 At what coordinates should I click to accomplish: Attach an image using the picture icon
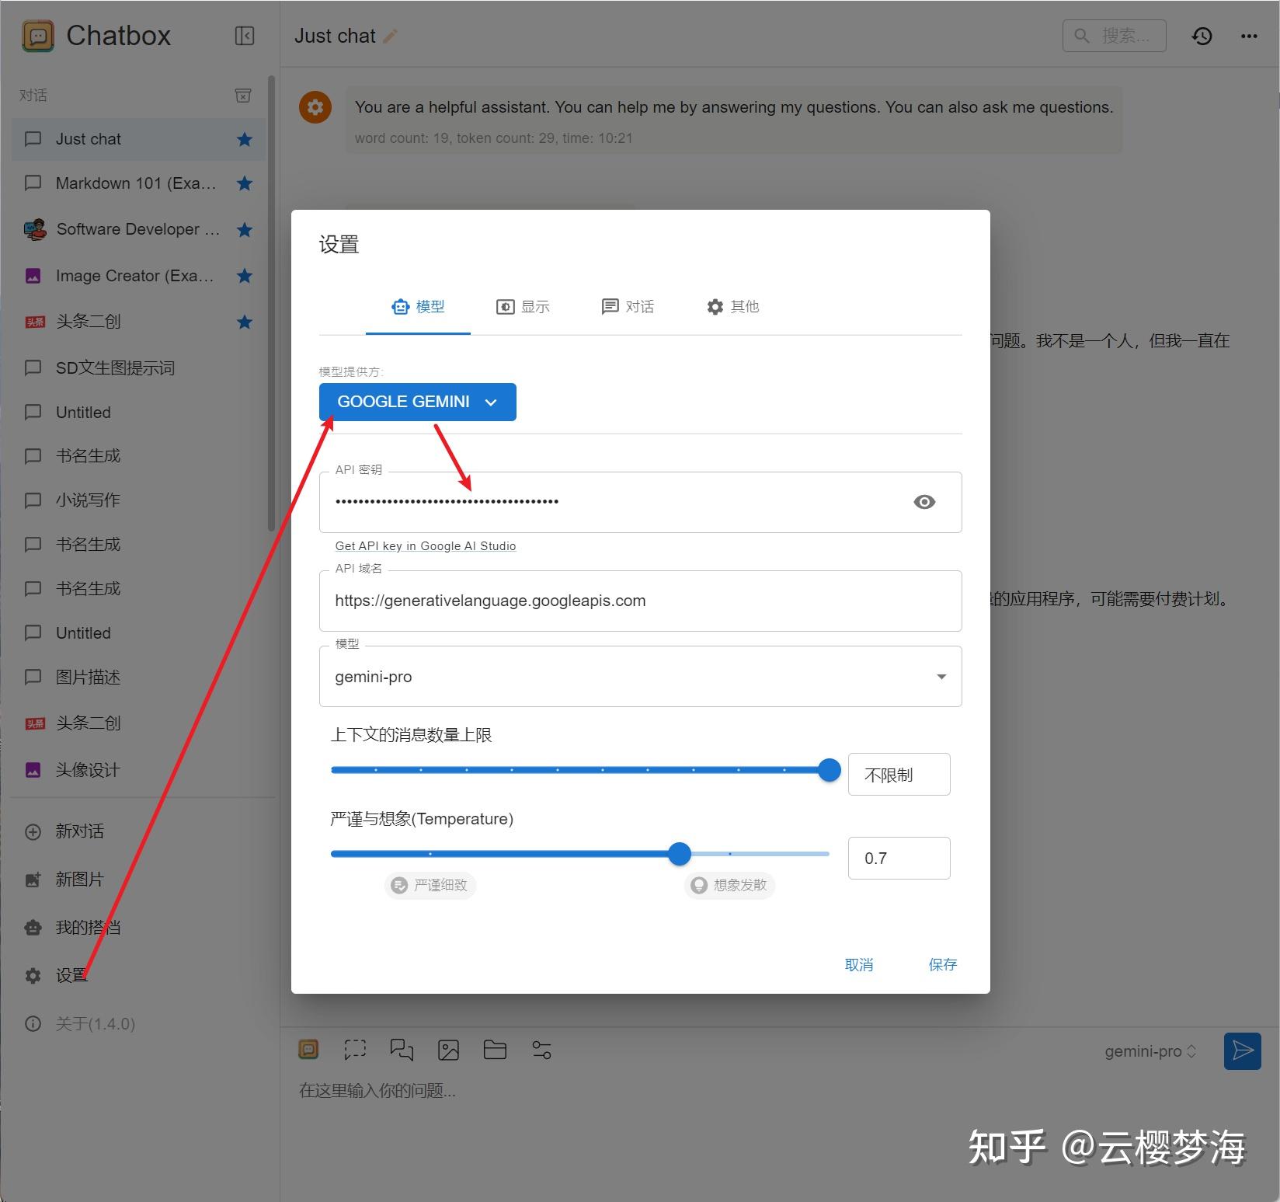pos(448,1050)
